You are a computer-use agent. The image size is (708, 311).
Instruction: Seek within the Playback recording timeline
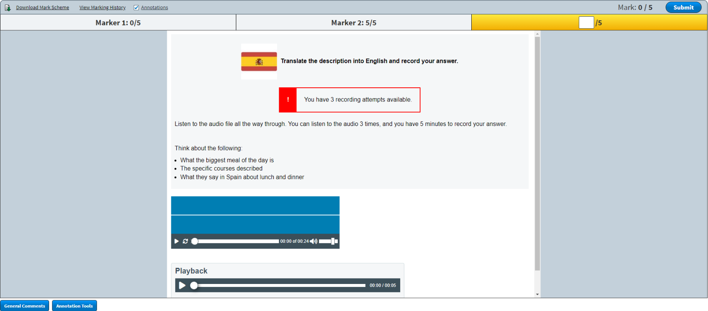pyautogui.click(x=279, y=285)
